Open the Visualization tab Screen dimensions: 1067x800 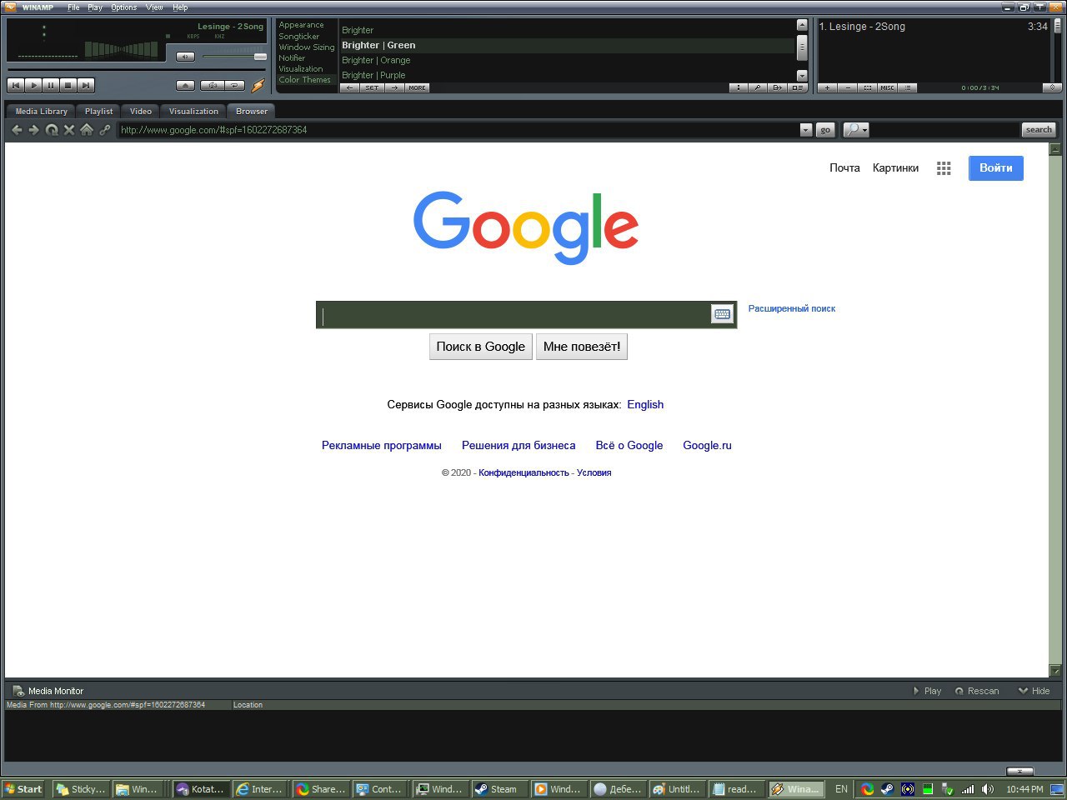pyautogui.click(x=193, y=111)
